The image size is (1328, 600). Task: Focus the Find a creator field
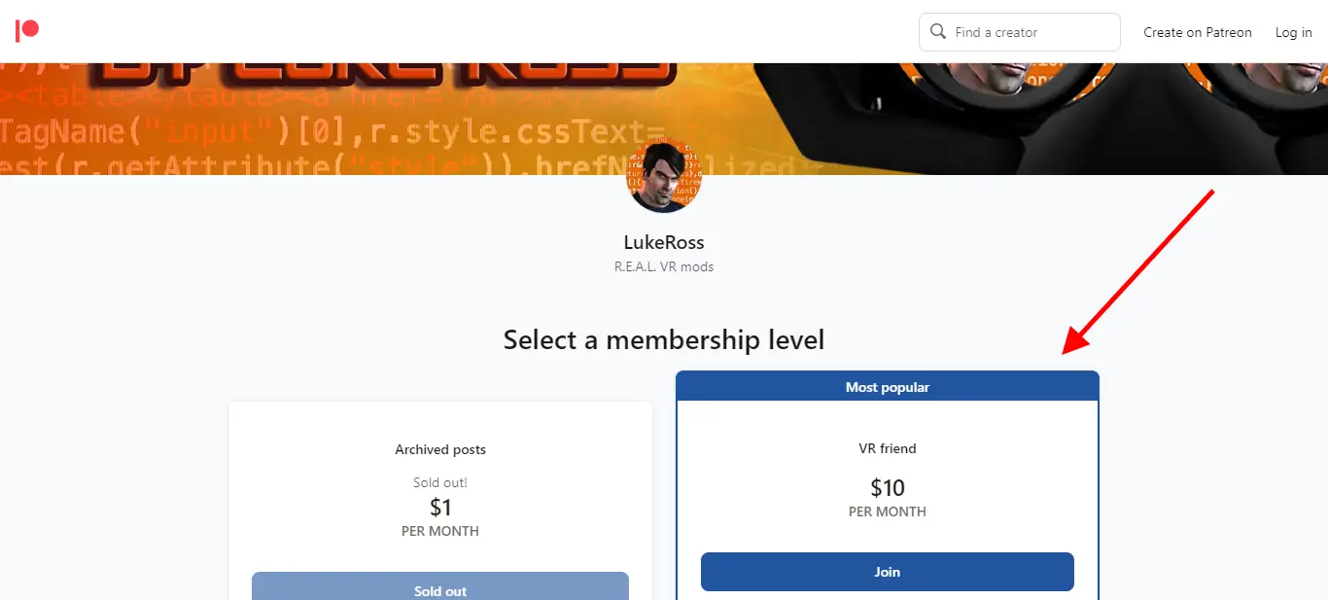1031,32
